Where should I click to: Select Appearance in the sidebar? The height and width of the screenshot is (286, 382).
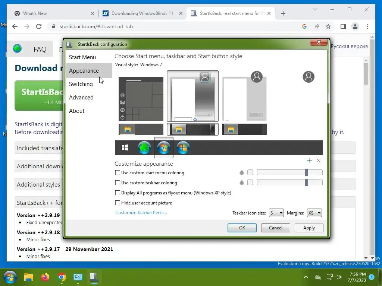89,70
